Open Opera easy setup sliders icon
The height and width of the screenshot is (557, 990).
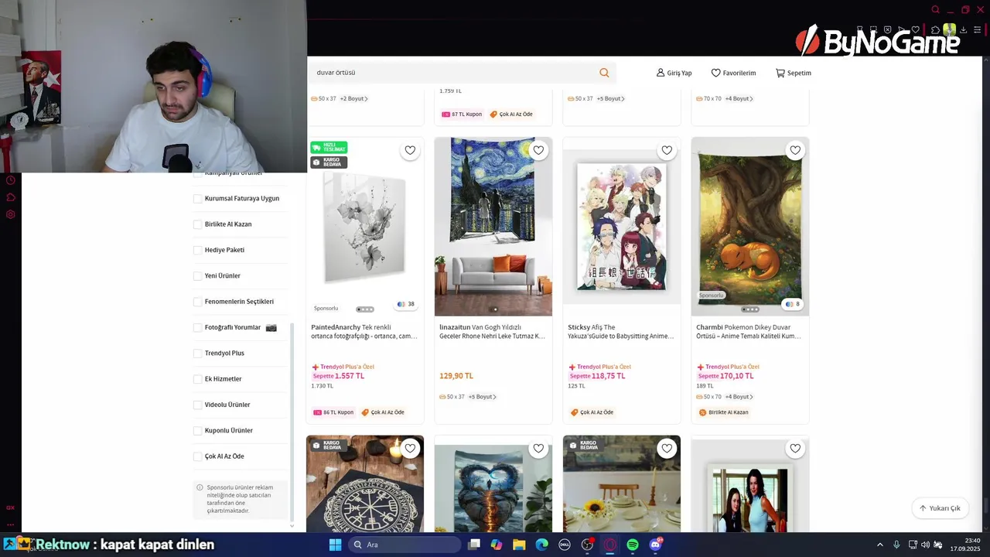click(977, 29)
